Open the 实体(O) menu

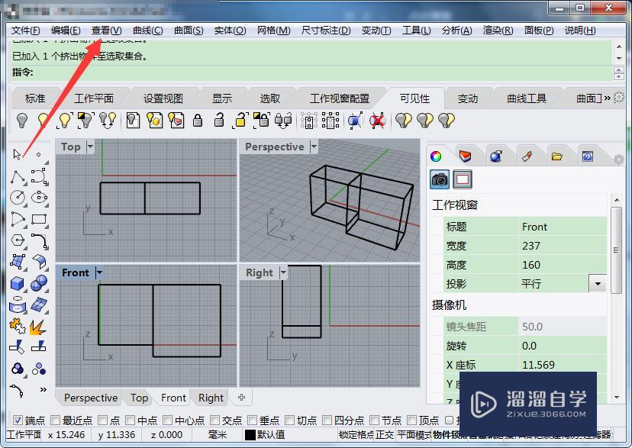coord(230,31)
